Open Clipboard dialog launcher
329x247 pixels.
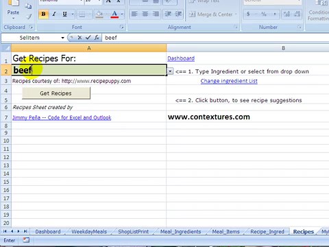[31, 27]
